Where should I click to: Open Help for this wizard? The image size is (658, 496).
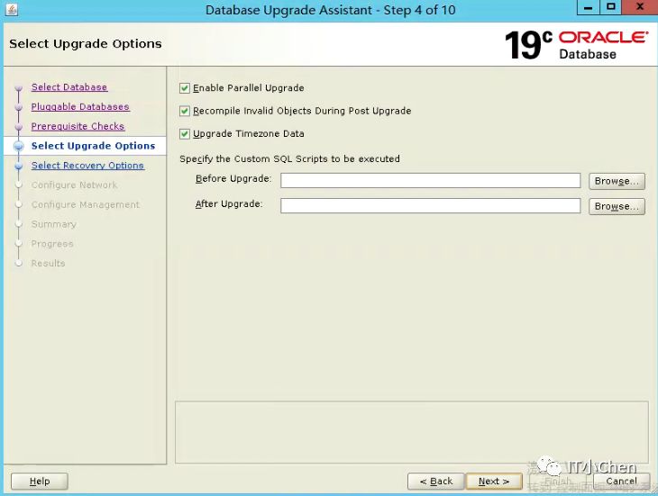point(40,482)
